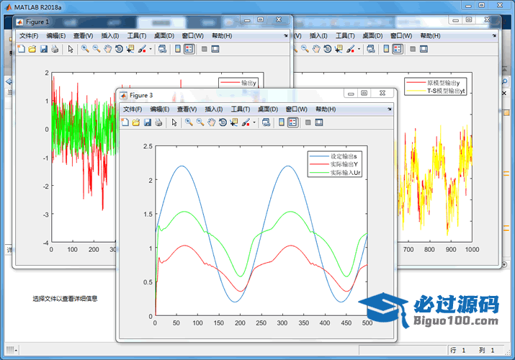Toggle Insert Legend in Figure 1 toolbar
The height and width of the screenshot is (360, 515).
click(189, 49)
